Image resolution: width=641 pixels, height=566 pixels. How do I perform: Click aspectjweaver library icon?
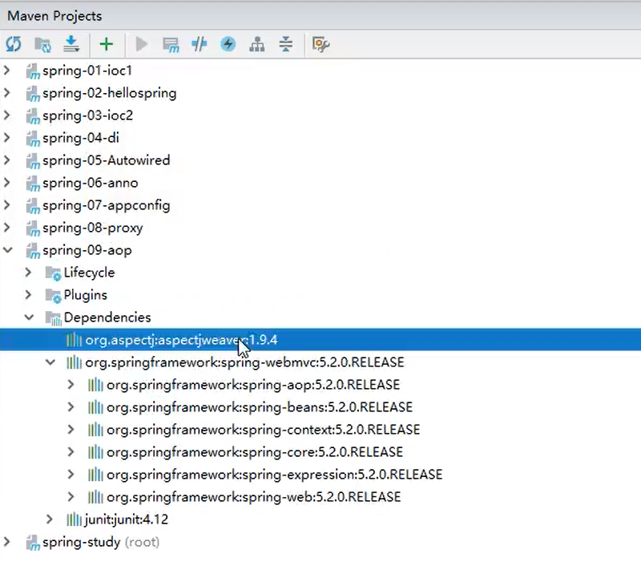tap(74, 339)
